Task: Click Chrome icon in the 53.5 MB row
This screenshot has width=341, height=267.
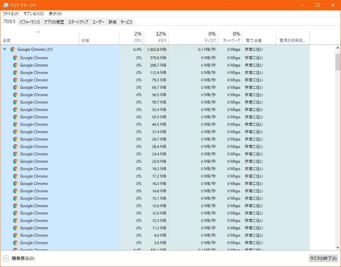Action: [15, 117]
